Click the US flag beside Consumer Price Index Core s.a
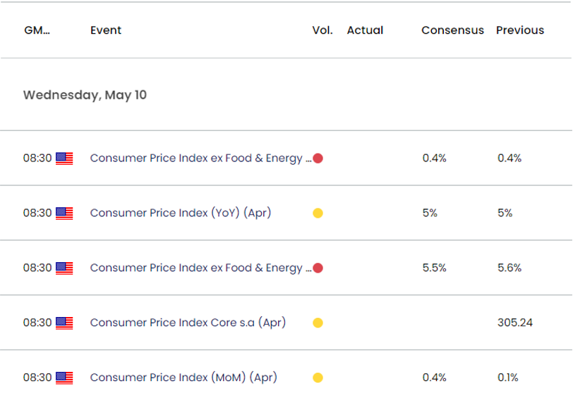The height and width of the screenshot is (403, 573). (x=64, y=323)
